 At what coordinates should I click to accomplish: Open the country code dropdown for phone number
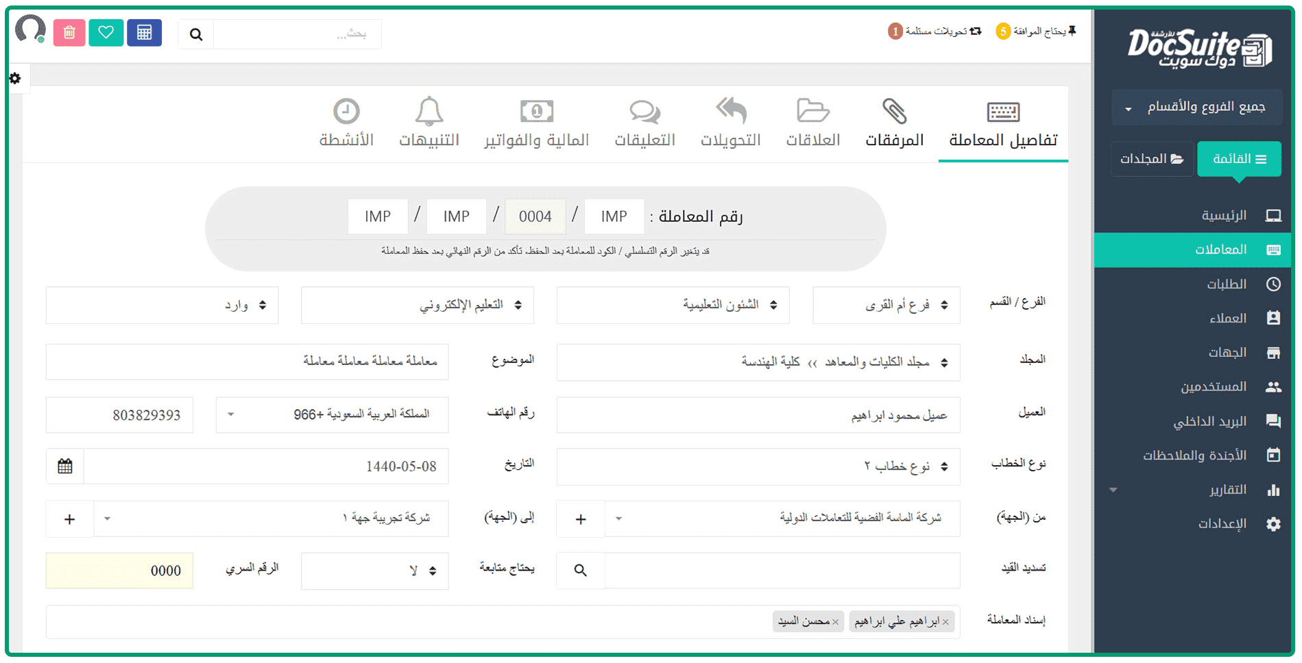coord(332,414)
